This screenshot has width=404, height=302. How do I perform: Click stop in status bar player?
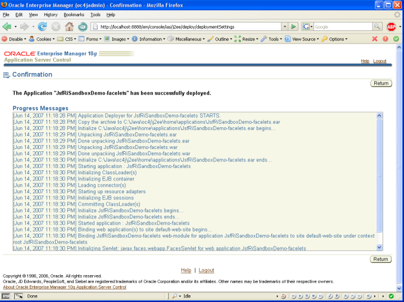(314, 296)
